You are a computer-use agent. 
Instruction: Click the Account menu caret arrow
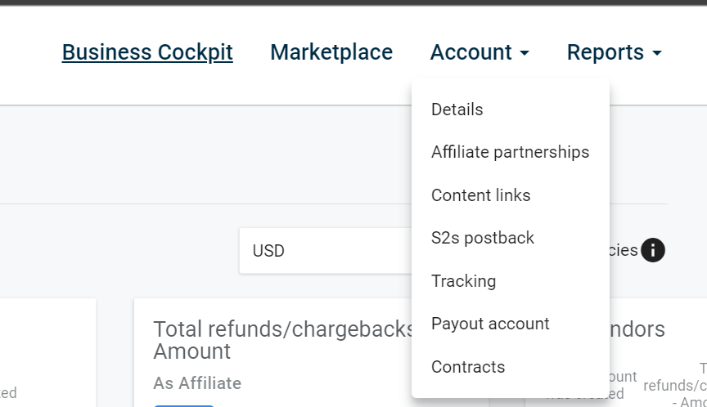click(525, 53)
